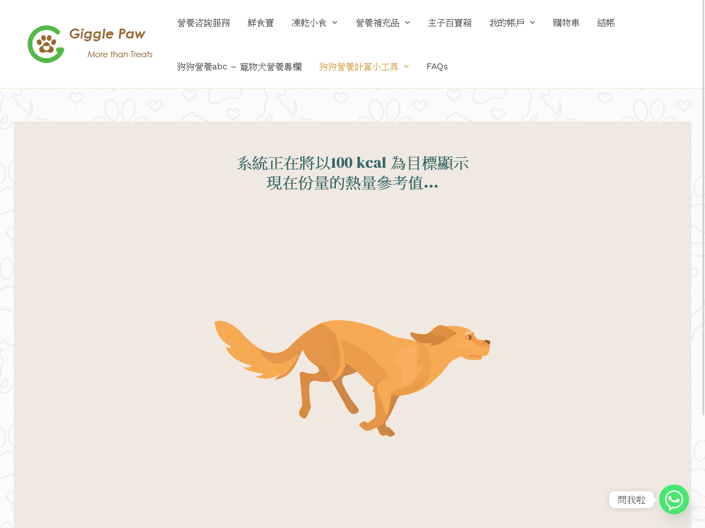Click the Giggle Paw paw-print logo
Image resolution: width=705 pixels, height=528 pixels.
pos(46,44)
